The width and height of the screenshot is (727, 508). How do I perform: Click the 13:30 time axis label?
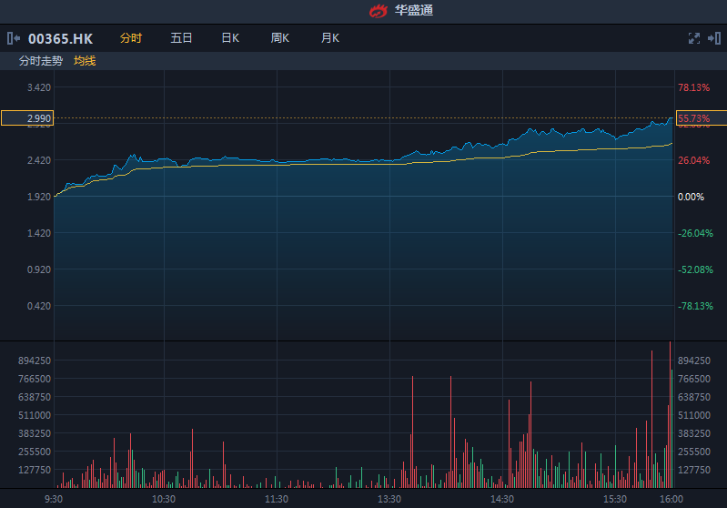pos(389,499)
